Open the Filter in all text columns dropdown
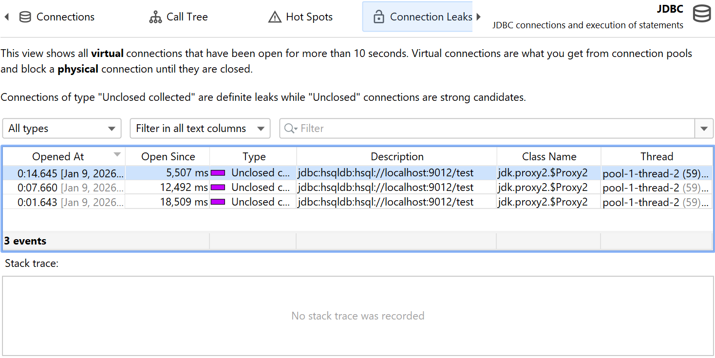715x358 pixels. click(x=200, y=129)
